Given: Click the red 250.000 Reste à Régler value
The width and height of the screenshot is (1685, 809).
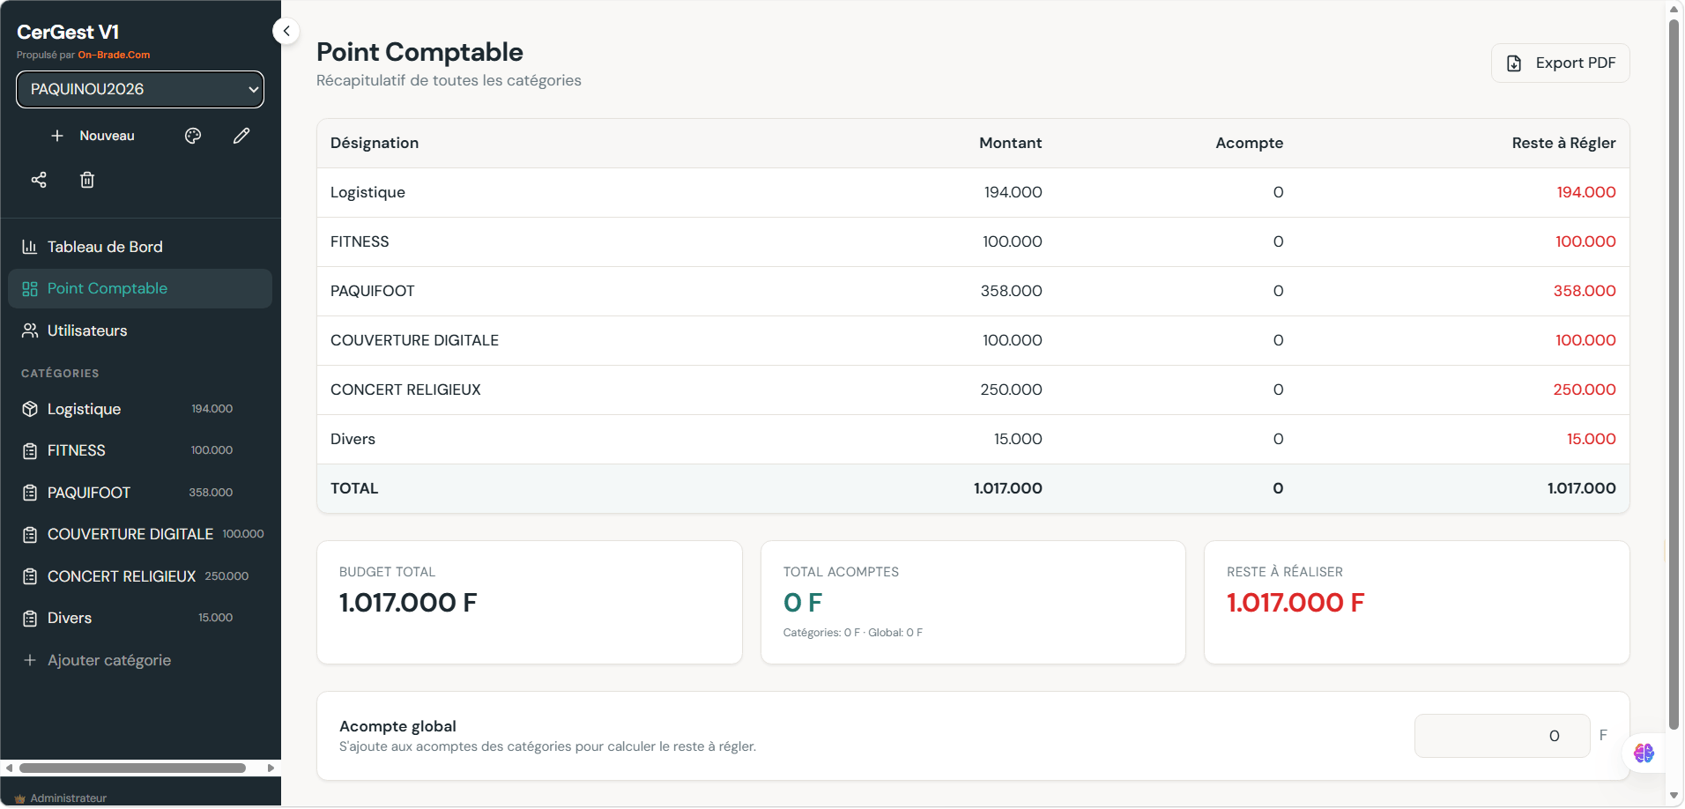Looking at the screenshot, I should tap(1584, 390).
